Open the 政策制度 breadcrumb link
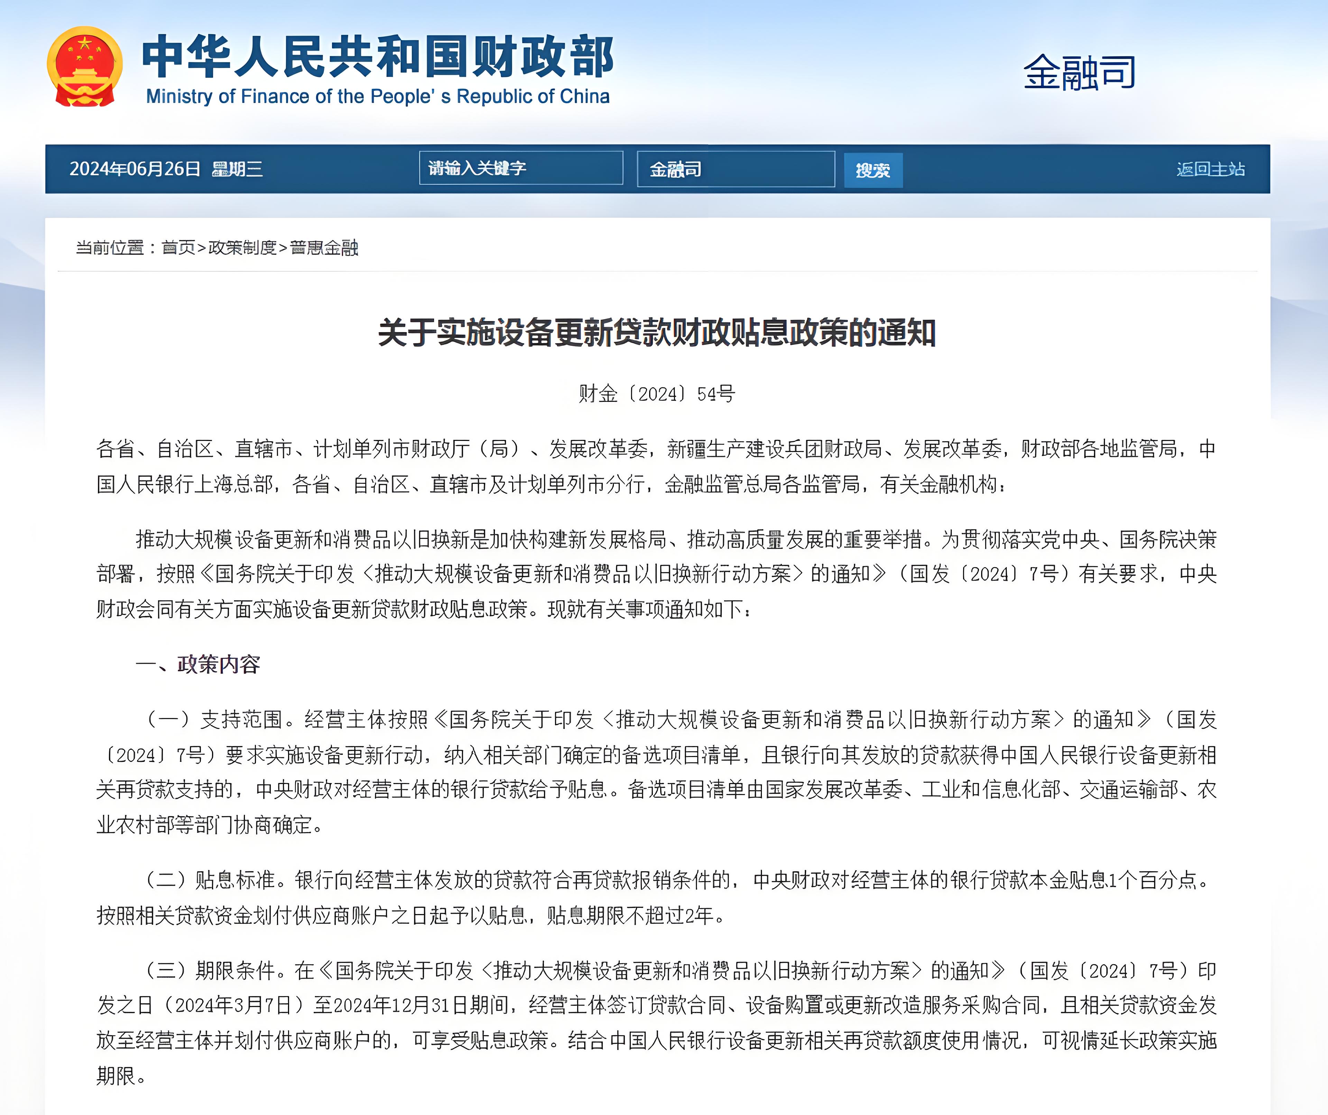The height and width of the screenshot is (1115, 1328). pos(242,247)
